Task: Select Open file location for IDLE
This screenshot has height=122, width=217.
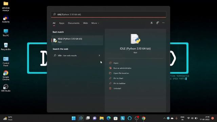Action: (x=121, y=73)
